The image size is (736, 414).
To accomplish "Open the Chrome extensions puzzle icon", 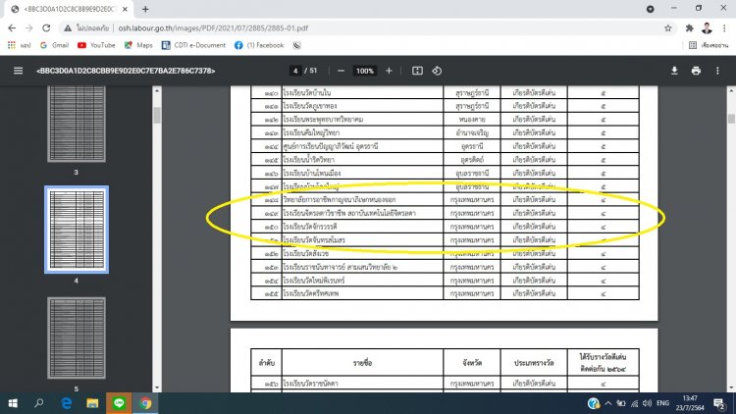I will 689,28.
